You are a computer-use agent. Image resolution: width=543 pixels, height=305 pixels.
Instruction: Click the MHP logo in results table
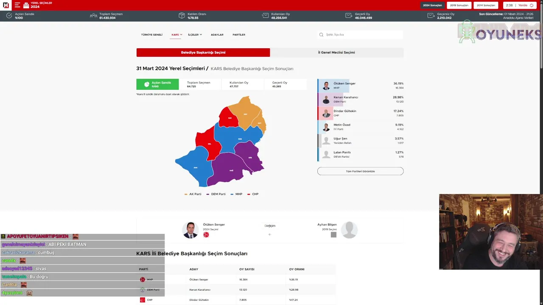point(143,280)
